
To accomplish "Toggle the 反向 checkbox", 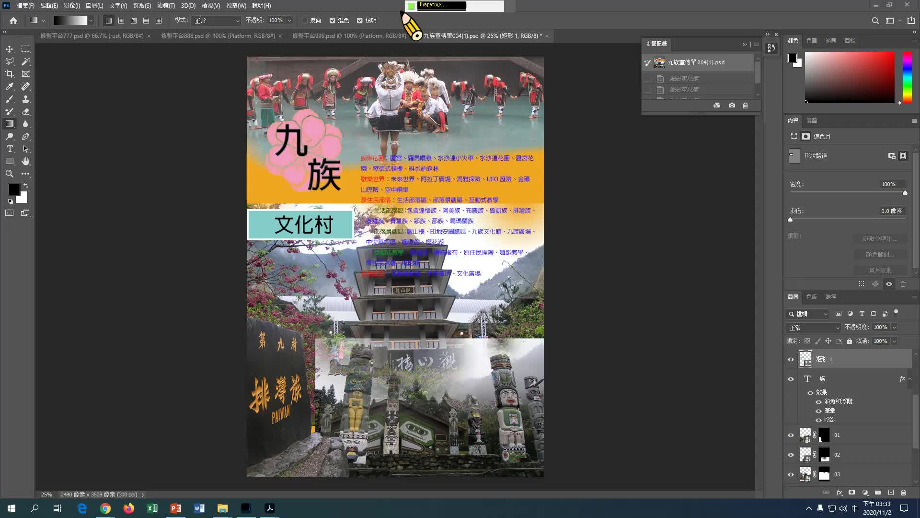I will tap(305, 21).
